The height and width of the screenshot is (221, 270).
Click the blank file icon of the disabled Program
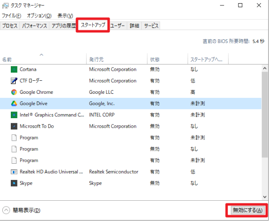coord(14,149)
